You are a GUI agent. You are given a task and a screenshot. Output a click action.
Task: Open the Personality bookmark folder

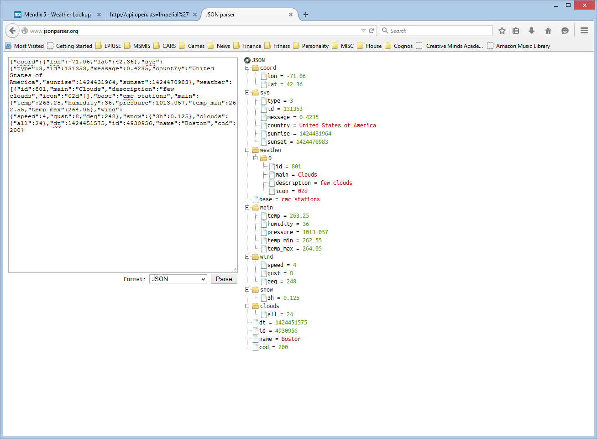click(x=311, y=46)
